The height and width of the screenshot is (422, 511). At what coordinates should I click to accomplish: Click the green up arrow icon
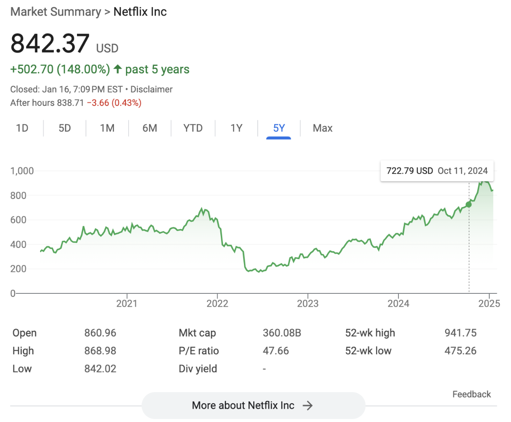[118, 69]
